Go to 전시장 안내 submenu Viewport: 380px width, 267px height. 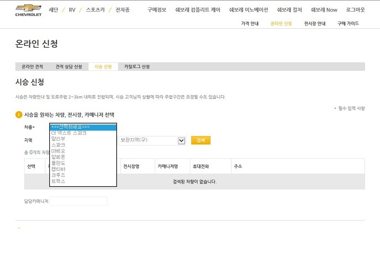[315, 23]
